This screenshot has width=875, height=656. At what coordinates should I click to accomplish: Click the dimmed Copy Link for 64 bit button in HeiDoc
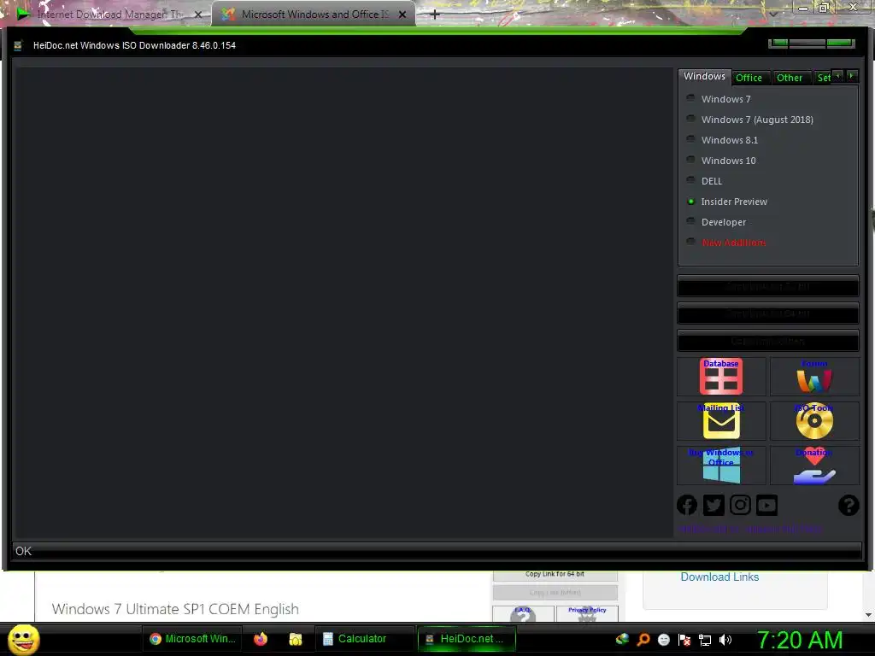click(768, 313)
